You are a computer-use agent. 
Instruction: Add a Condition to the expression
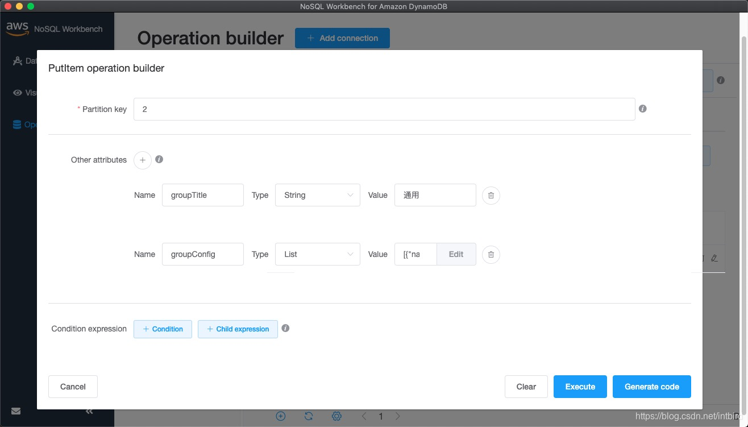163,329
